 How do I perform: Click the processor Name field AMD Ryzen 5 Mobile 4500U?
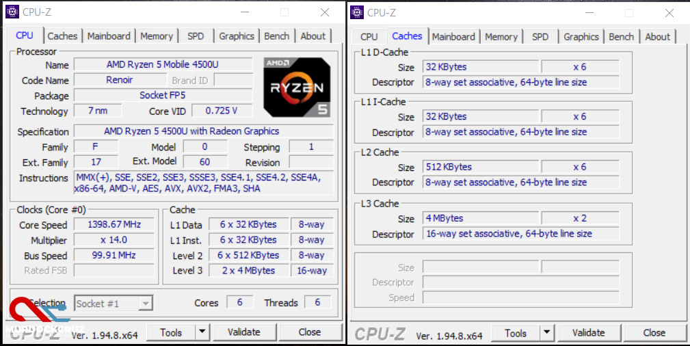163,64
